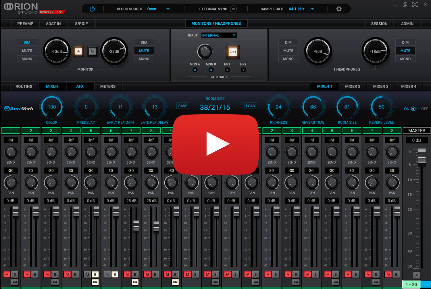431x289 pixels.
Task: Toggle MONO beside the -13dB monitor knob
Action: 27,59
